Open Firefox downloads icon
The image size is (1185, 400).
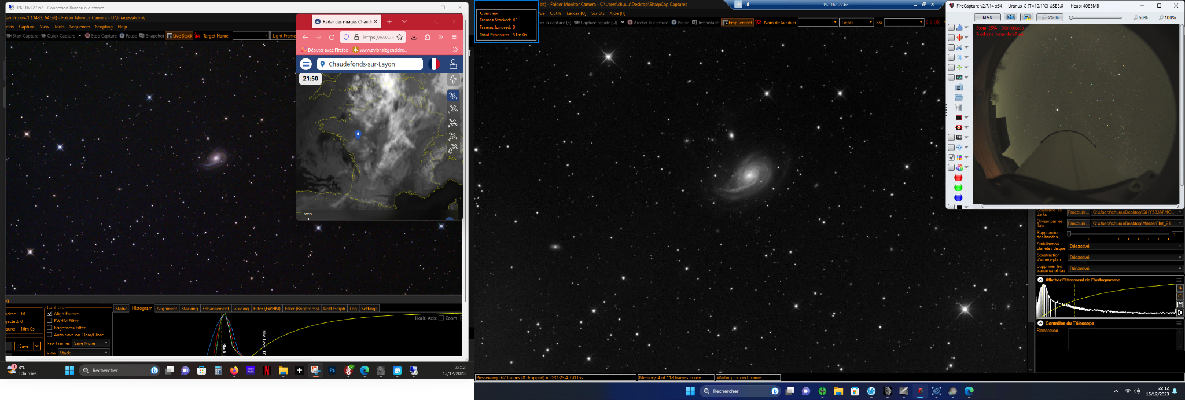[414, 37]
